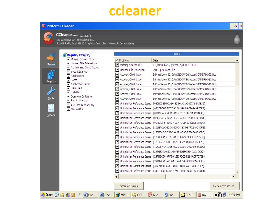
Task: Click the Piriform pear icon
Action: pyautogui.click(x=237, y=39)
